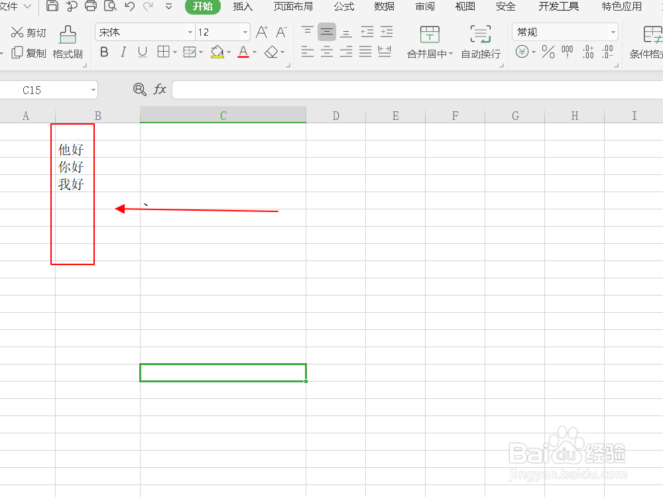Open the 文件 file menu
Screen dimensions: 663x497
click(x=15, y=7)
